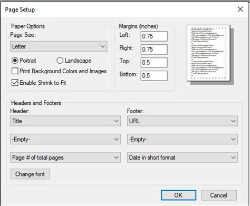The width and height of the screenshot is (250, 206).
Task: Close the Page Setup dialog
Action: tap(240, 9)
